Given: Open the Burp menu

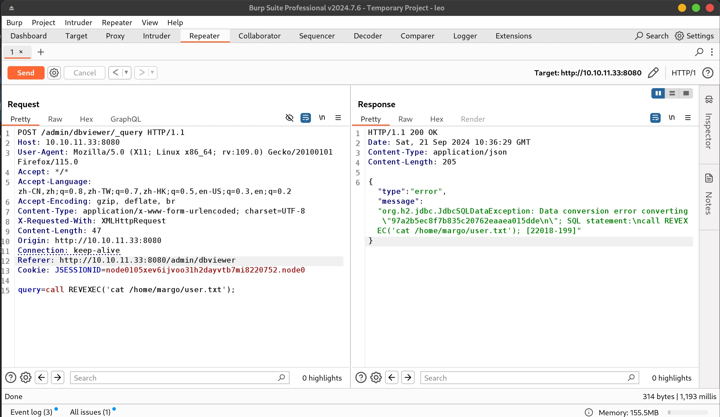Looking at the screenshot, I should click(x=14, y=23).
